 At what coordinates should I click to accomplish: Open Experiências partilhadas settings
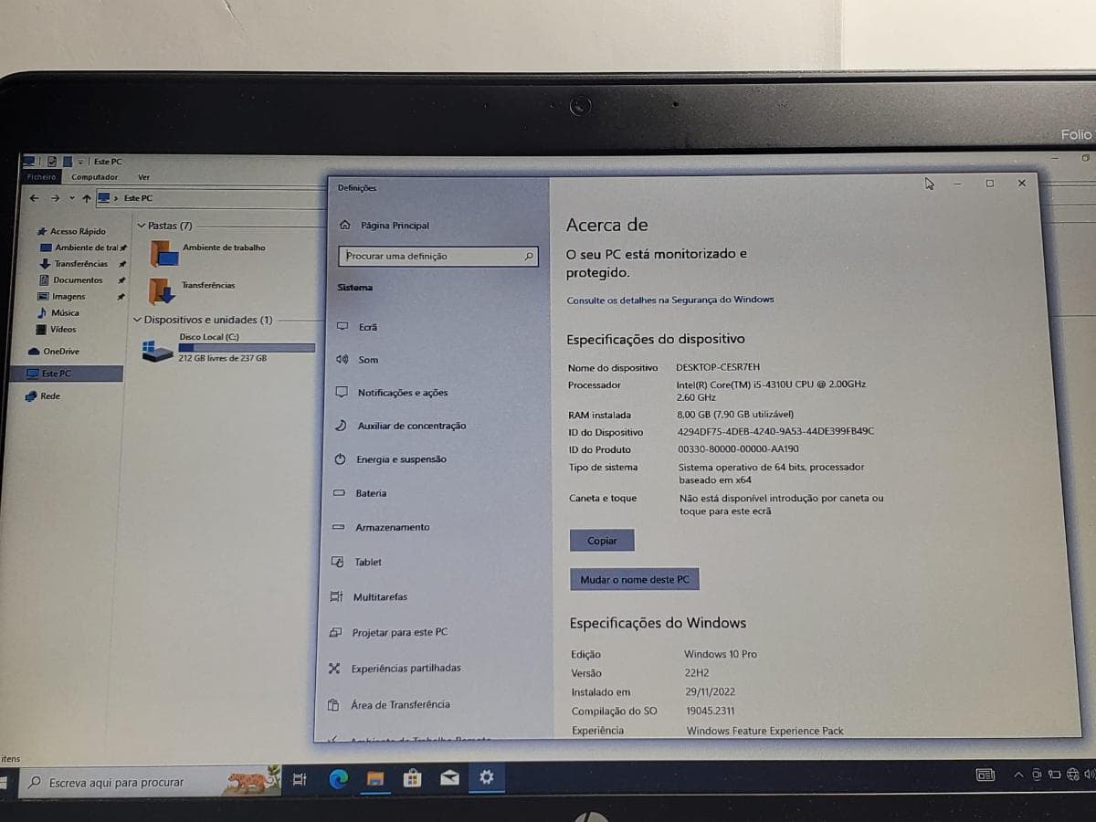click(395, 668)
